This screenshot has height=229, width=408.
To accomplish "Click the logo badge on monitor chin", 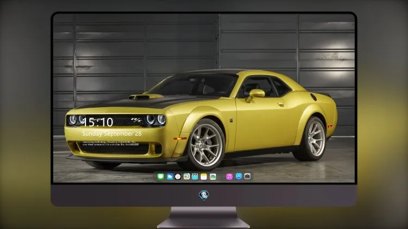I will (204, 195).
